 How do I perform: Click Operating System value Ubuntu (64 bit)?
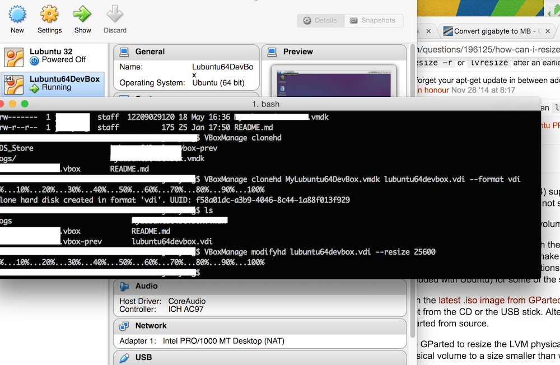click(218, 83)
